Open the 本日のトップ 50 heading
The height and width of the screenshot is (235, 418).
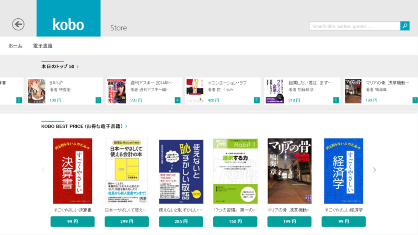point(57,66)
